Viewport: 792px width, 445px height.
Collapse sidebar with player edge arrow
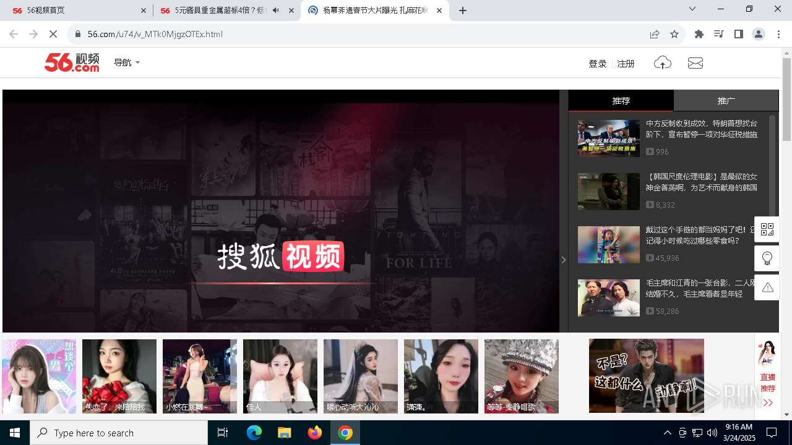564,260
